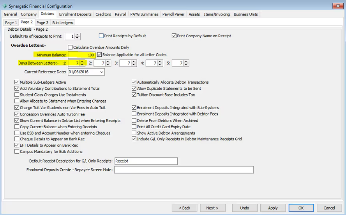Switch to the Enrolment Deposits tab

[x=75, y=14]
